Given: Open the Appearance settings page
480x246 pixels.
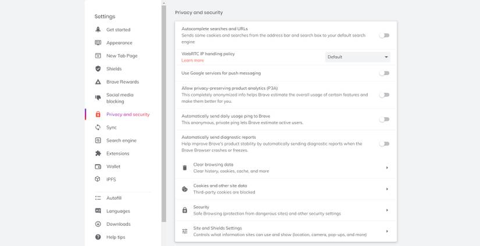Looking at the screenshot, I should pyautogui.click(x=119, y=43).
